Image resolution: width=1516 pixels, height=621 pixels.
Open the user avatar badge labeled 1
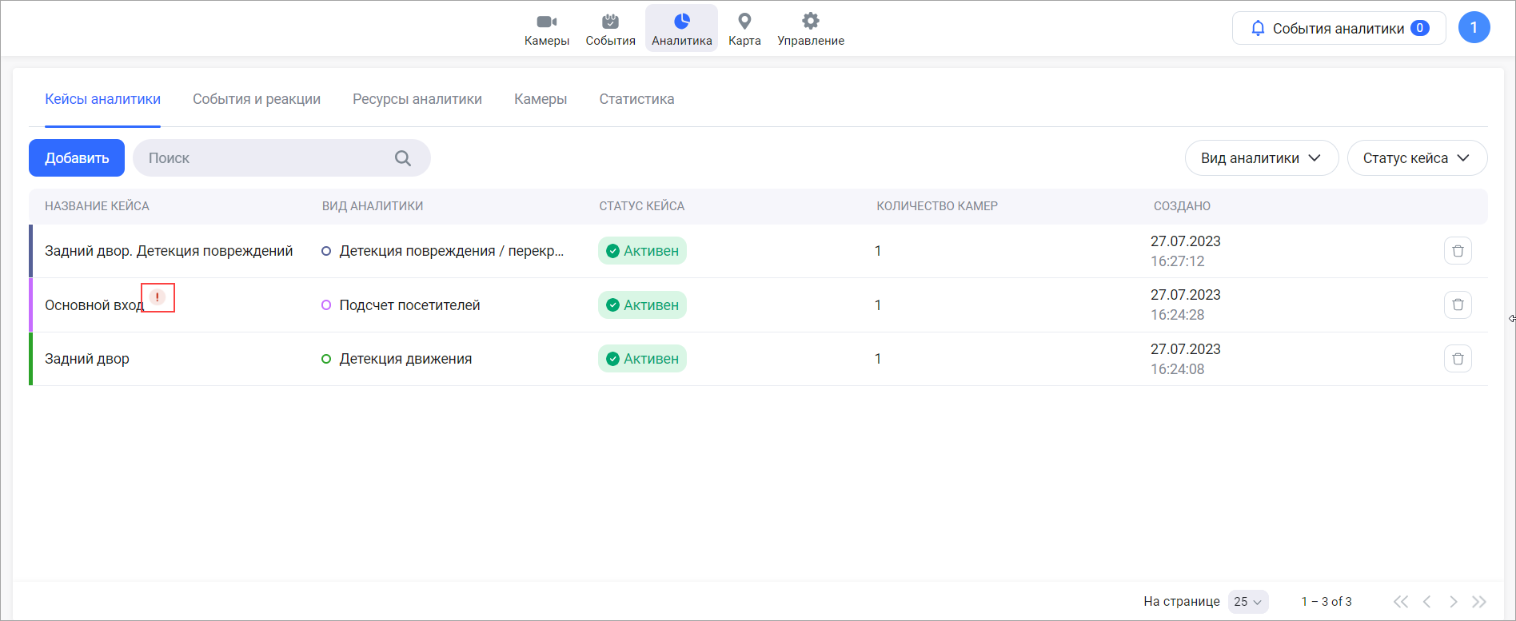click(x=1474, y=28)
